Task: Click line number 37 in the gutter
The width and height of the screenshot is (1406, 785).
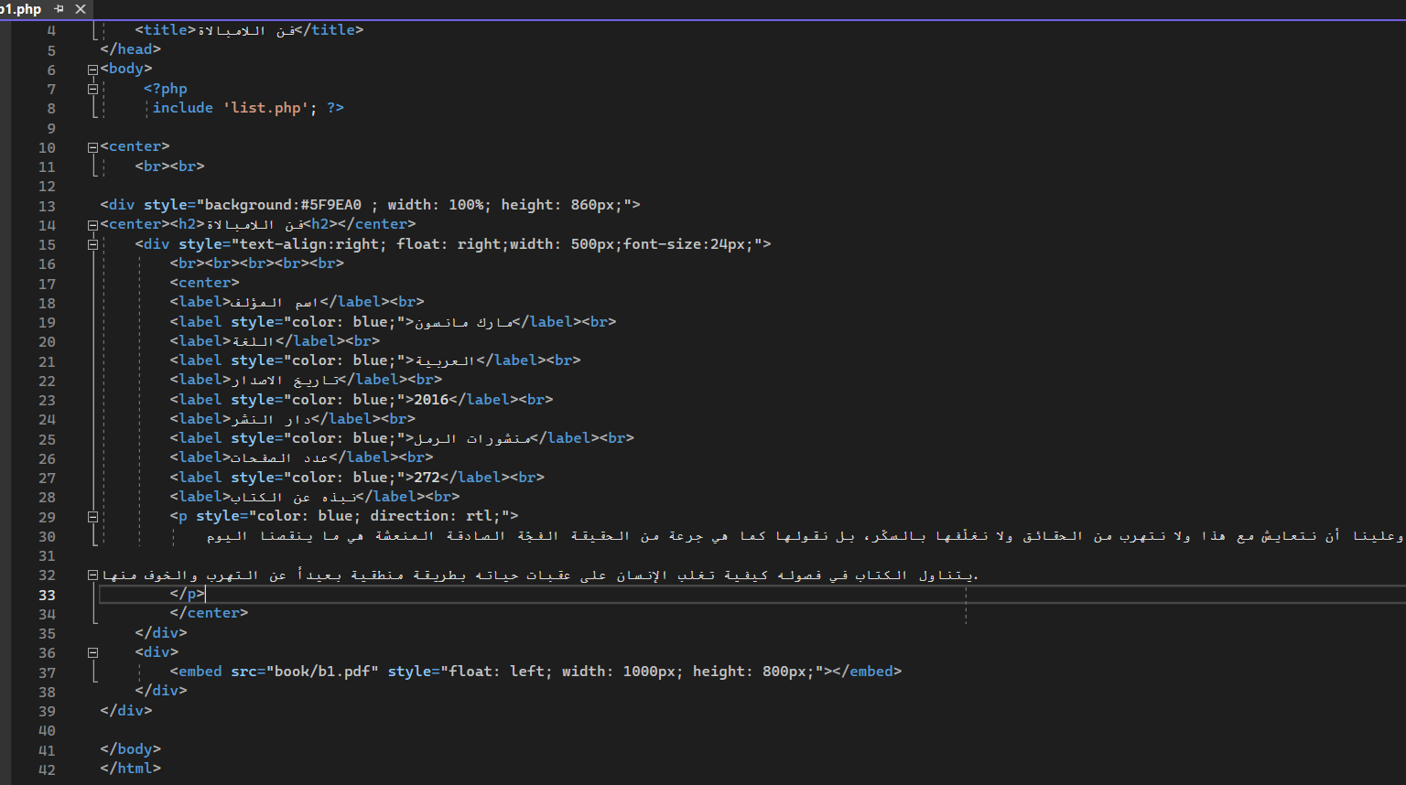Action: coord(47,672)
